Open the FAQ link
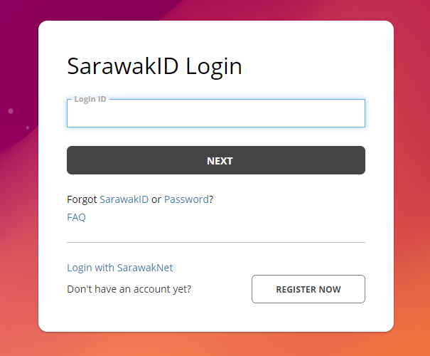 tap(76, 217)
